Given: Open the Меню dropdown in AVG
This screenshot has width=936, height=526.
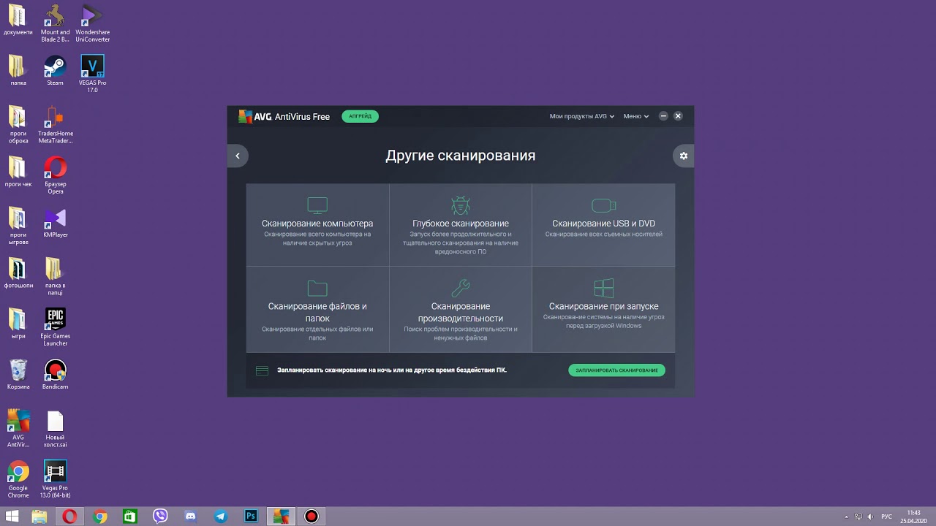Looking at the screenshot, I should [x=635, y=116].
